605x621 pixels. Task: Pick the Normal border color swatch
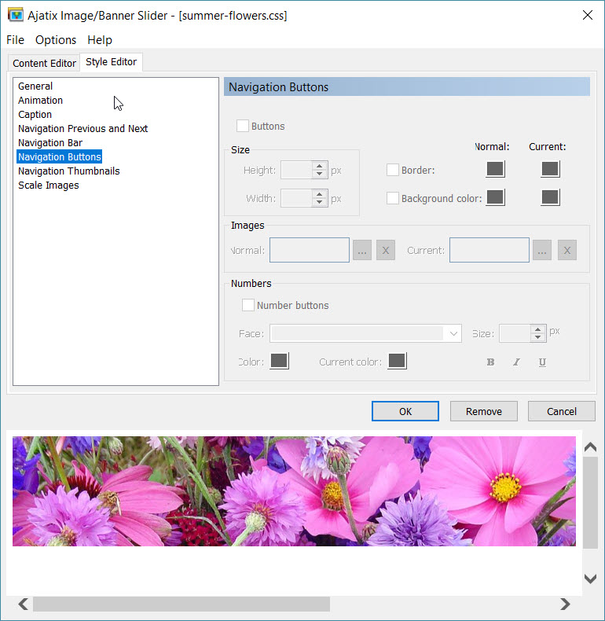pyautogui.click(x=495, y=169)
